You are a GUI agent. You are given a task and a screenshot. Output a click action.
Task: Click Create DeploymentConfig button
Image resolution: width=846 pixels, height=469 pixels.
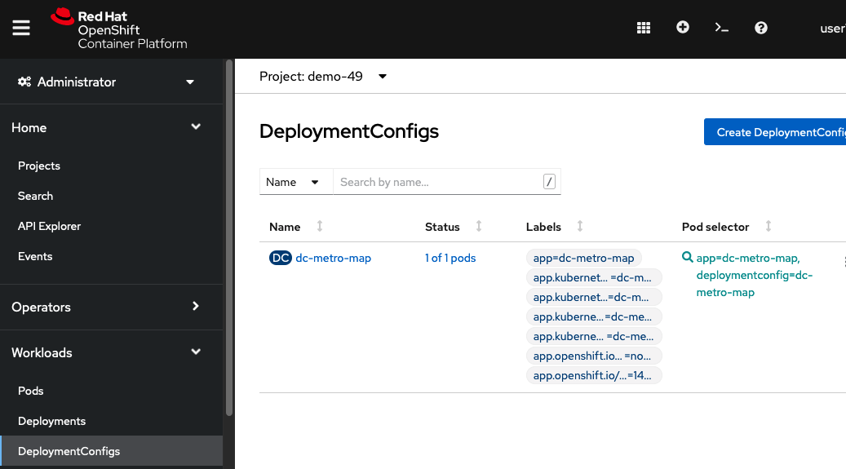tap(775, 132)
